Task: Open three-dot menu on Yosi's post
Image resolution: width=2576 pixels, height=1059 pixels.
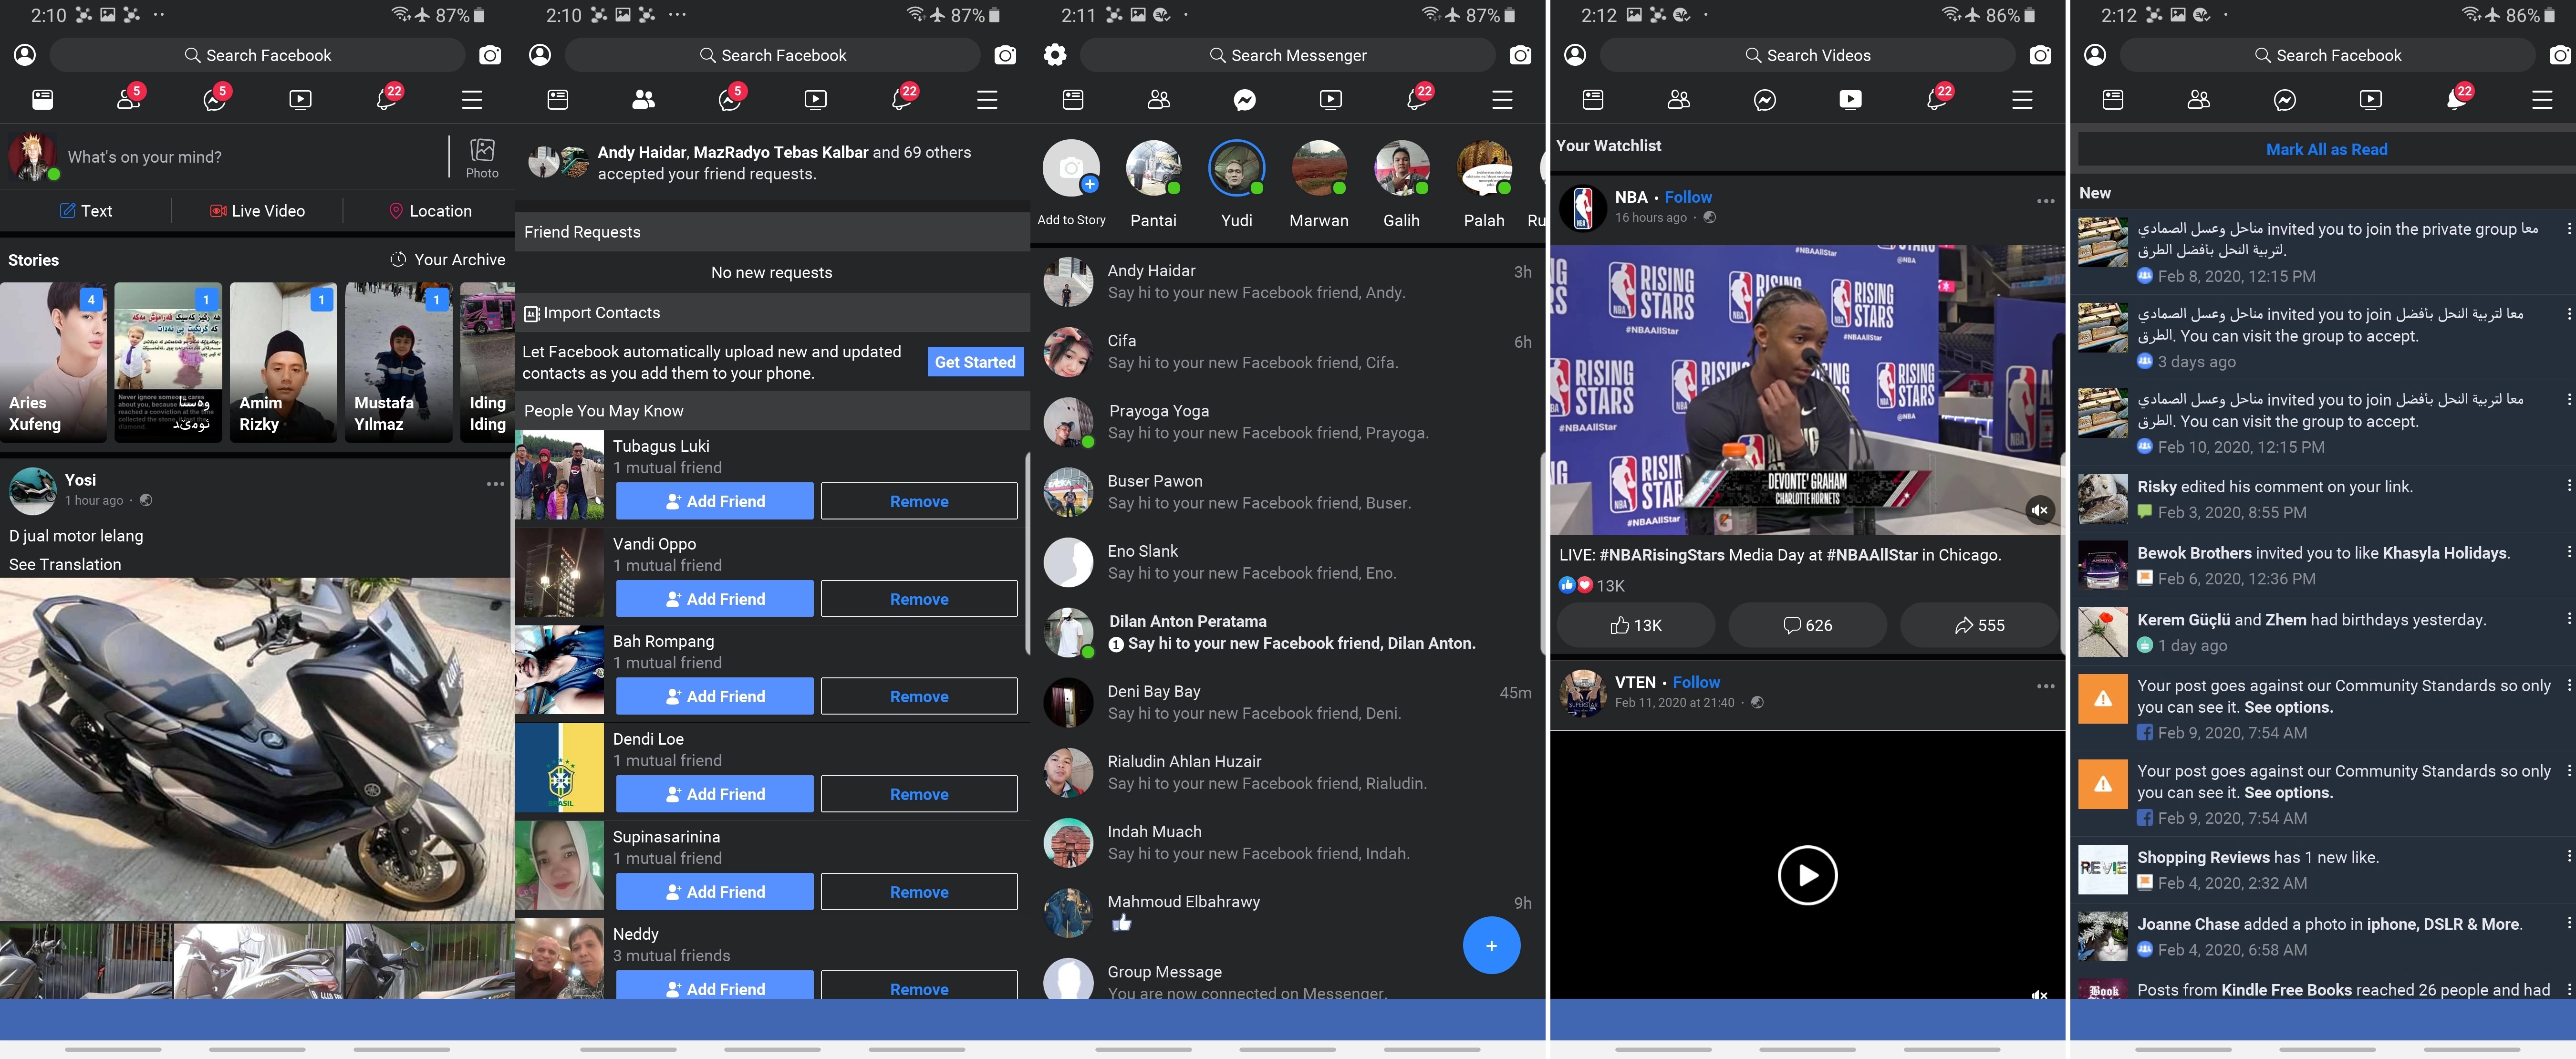Action: (495, 484)
